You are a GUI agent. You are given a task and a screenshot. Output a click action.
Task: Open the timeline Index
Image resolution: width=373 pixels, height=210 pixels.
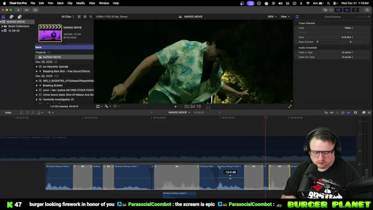[8, 113]
